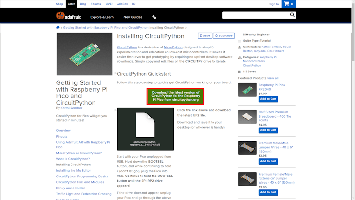The image size is (355, 200).
Task: Click the search magnifier icon
Action: 292,15
